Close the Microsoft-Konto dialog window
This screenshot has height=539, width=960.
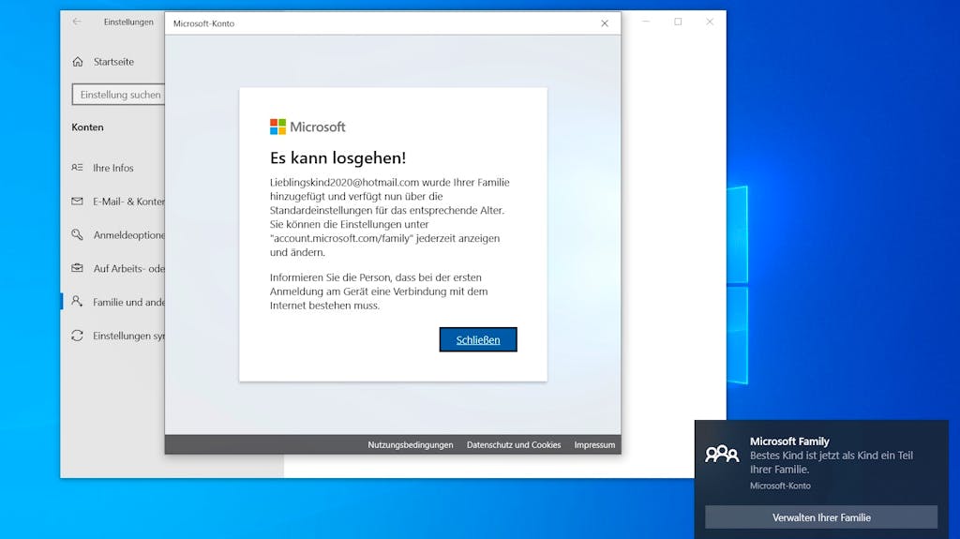pyautogui.click(x=605, y=23)
